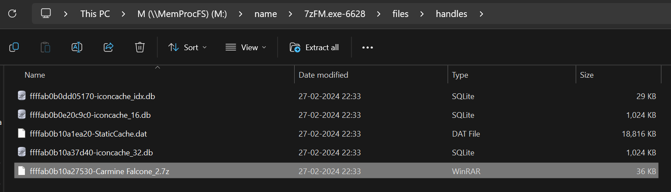This screenshot has width=671, height=192.
Task: Click the Paste clipboard icon
Action: [45, 47]
